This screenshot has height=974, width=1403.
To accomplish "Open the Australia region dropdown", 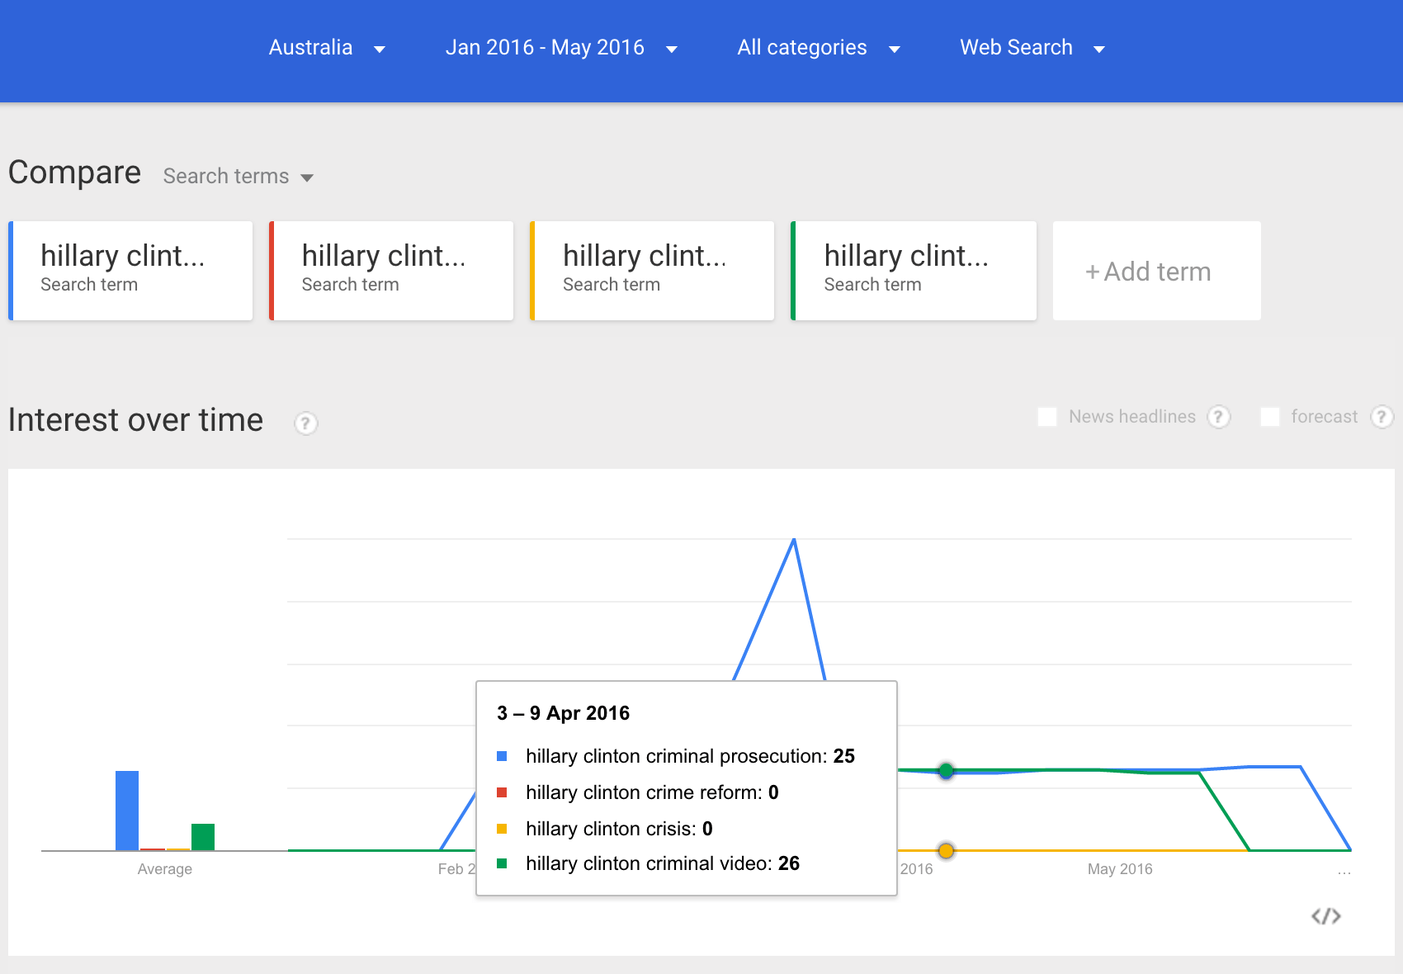I will point(328,48).
